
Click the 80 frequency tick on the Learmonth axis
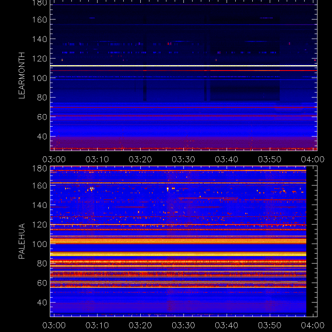pyautogui.click(x=42, y=98)
